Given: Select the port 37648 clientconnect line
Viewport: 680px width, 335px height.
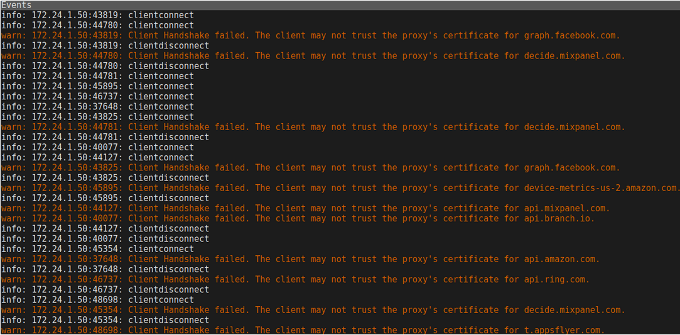Looking at the screenshot, I should click(97, 107).
